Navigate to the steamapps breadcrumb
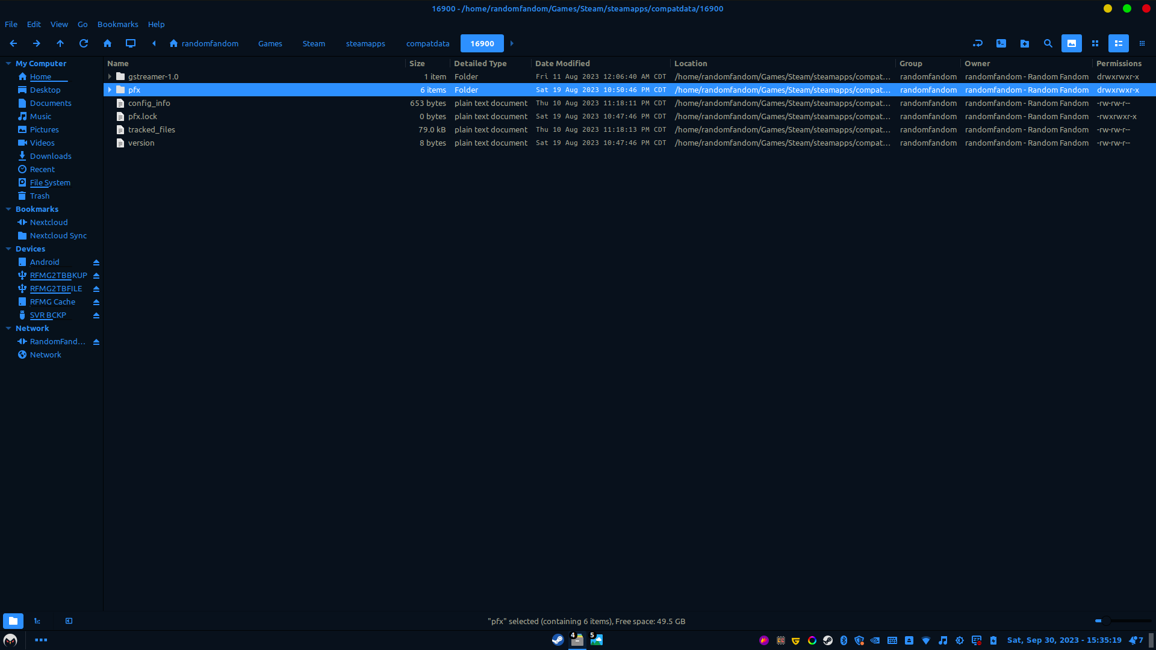The image size is (1156, 650). click(365, 43)
